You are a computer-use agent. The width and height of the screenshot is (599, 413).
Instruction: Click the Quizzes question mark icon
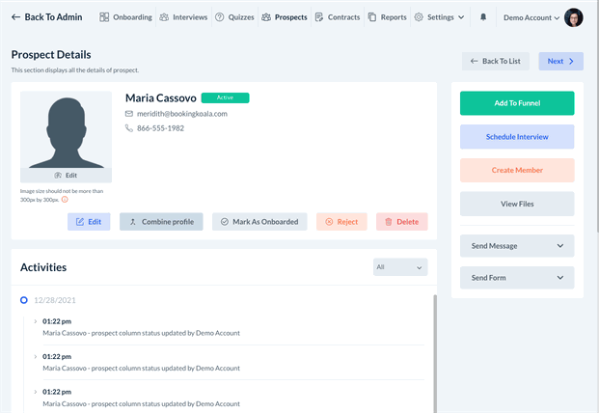[x=219, y=17]
